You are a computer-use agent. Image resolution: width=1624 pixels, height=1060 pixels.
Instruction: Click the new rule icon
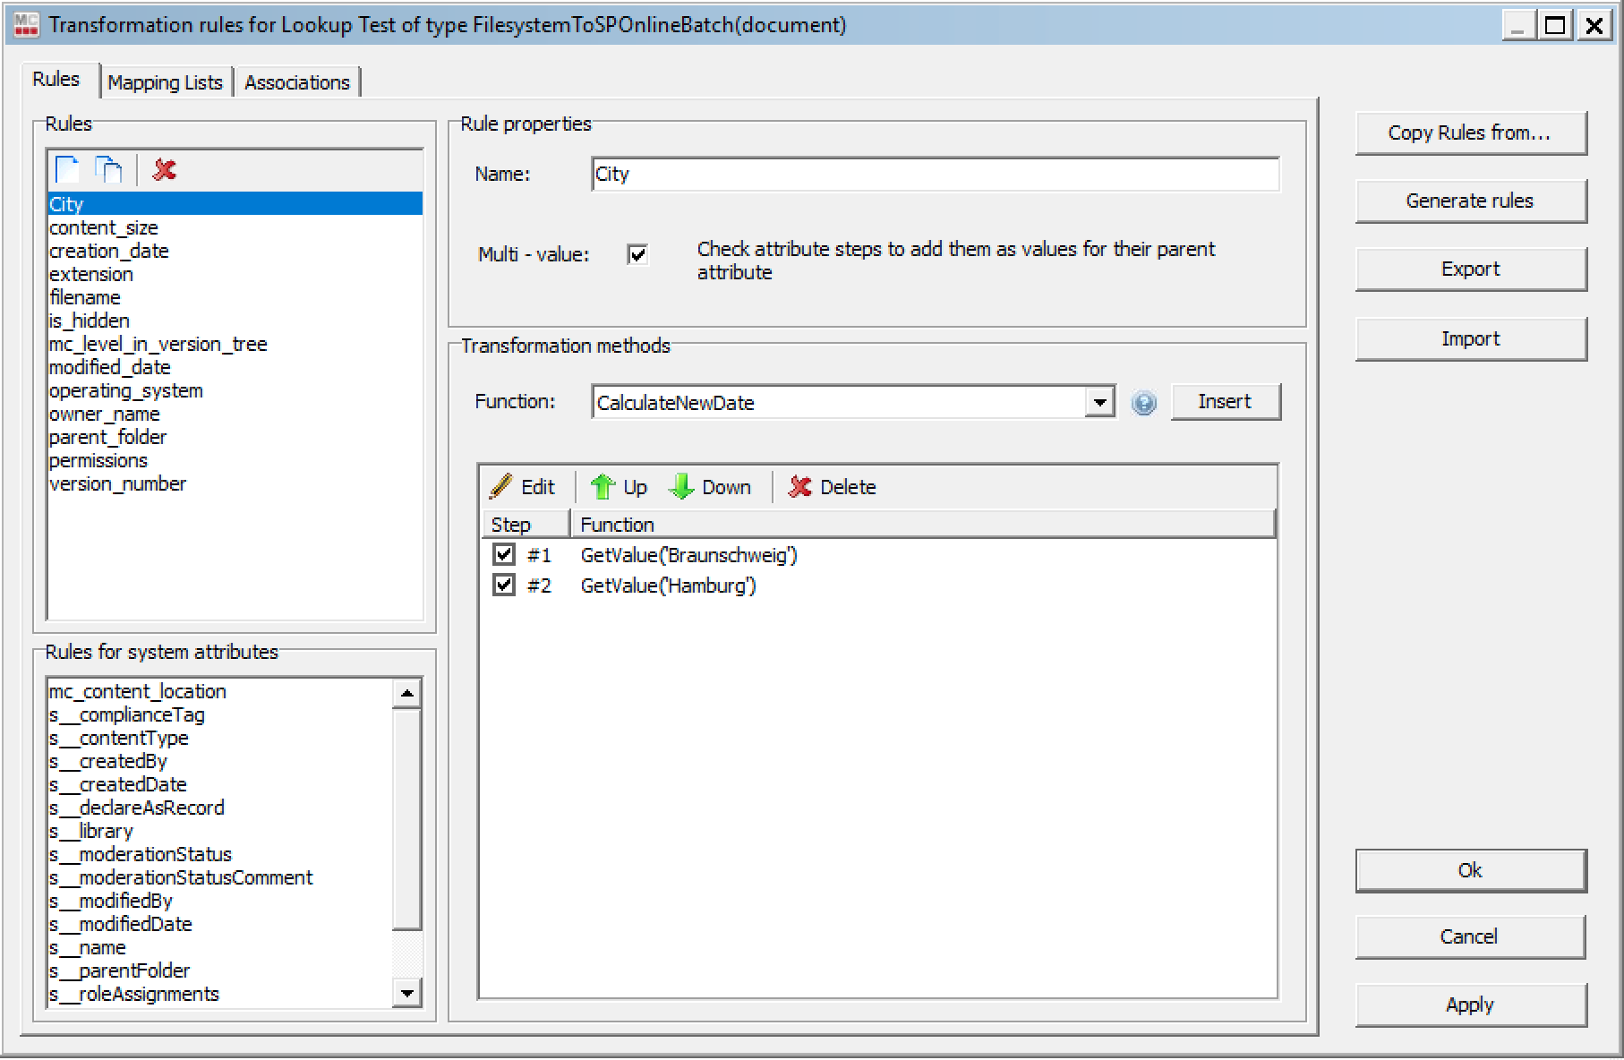click(67, 169)
